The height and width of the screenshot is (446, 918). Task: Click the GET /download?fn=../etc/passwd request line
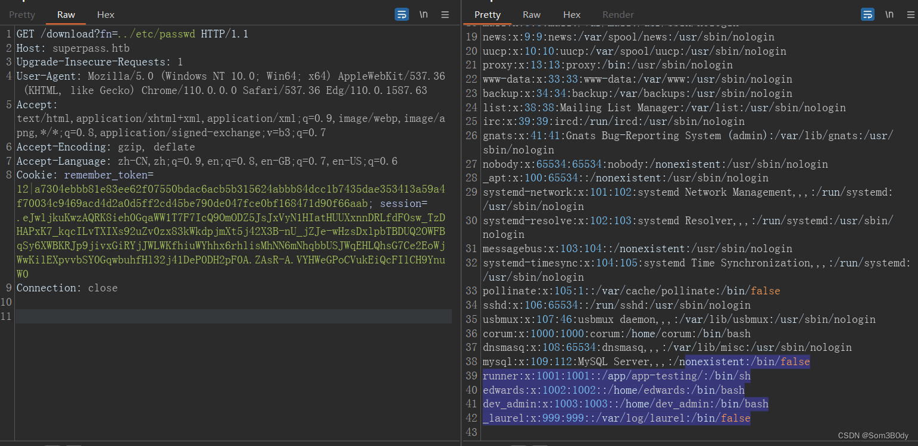pos(132,34)
